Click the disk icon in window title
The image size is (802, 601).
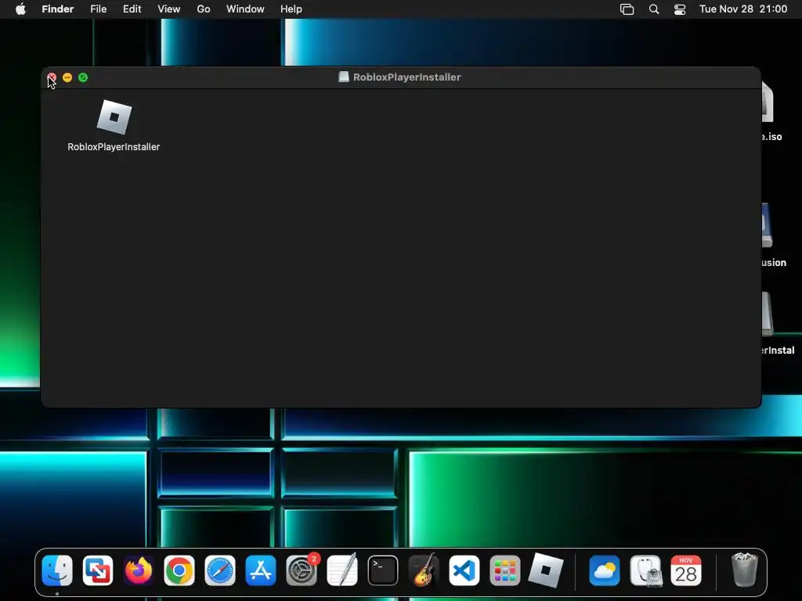(x=344, y=77)
